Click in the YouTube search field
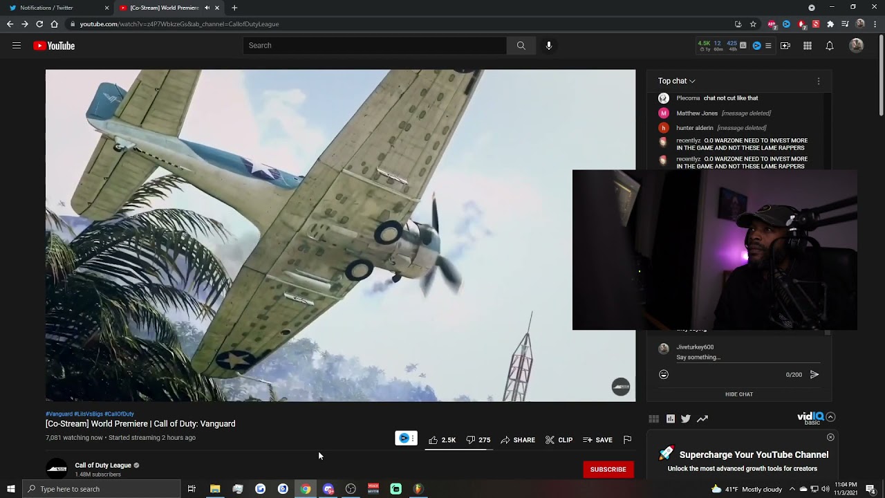This screenshot has width=885, height=498. click(x=374, y=46)
